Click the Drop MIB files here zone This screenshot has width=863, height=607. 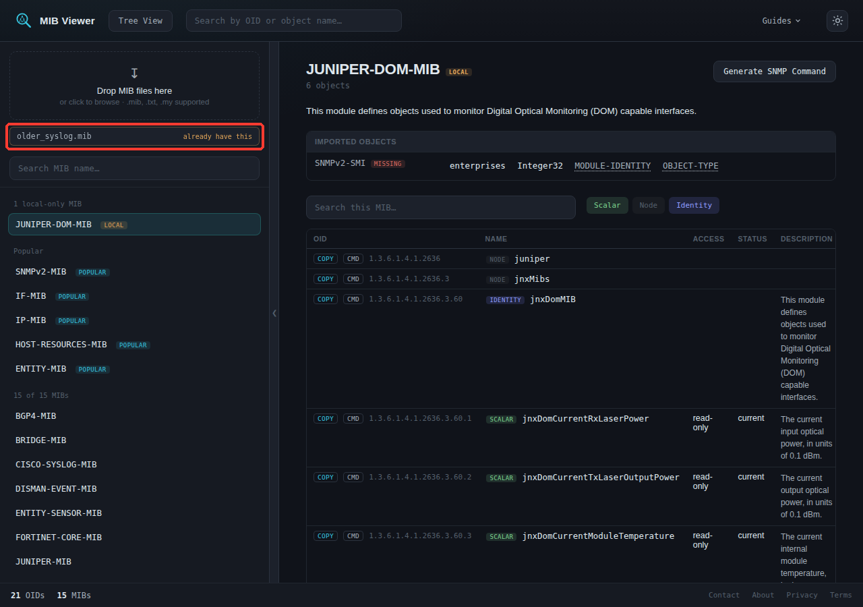coord(134,86)
